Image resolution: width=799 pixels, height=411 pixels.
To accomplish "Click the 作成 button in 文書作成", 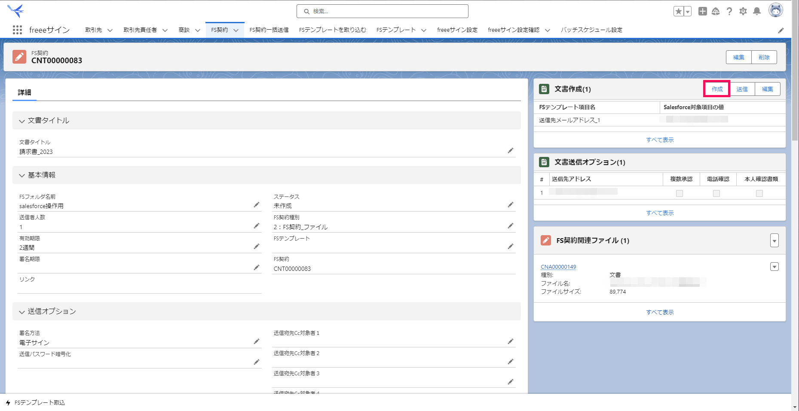I will coord(717,89).
